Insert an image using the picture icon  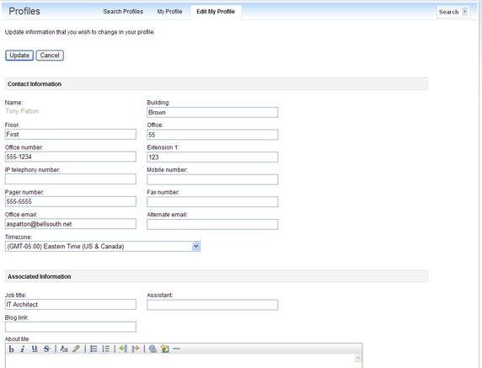pyautogui.click(x=165, y=349)
